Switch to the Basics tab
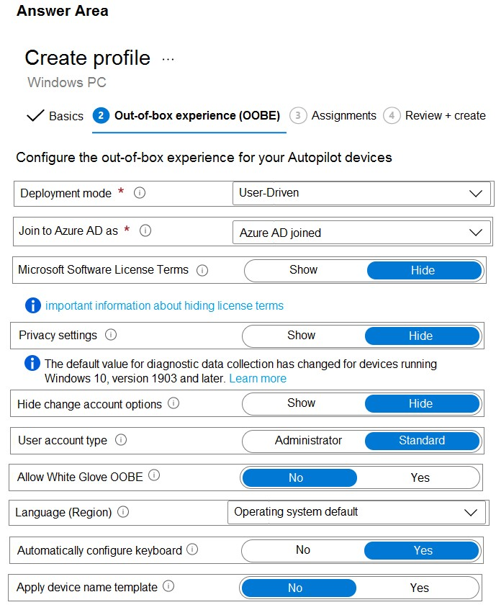This screenshot has height=610, width=496. [x=55, y=116]
